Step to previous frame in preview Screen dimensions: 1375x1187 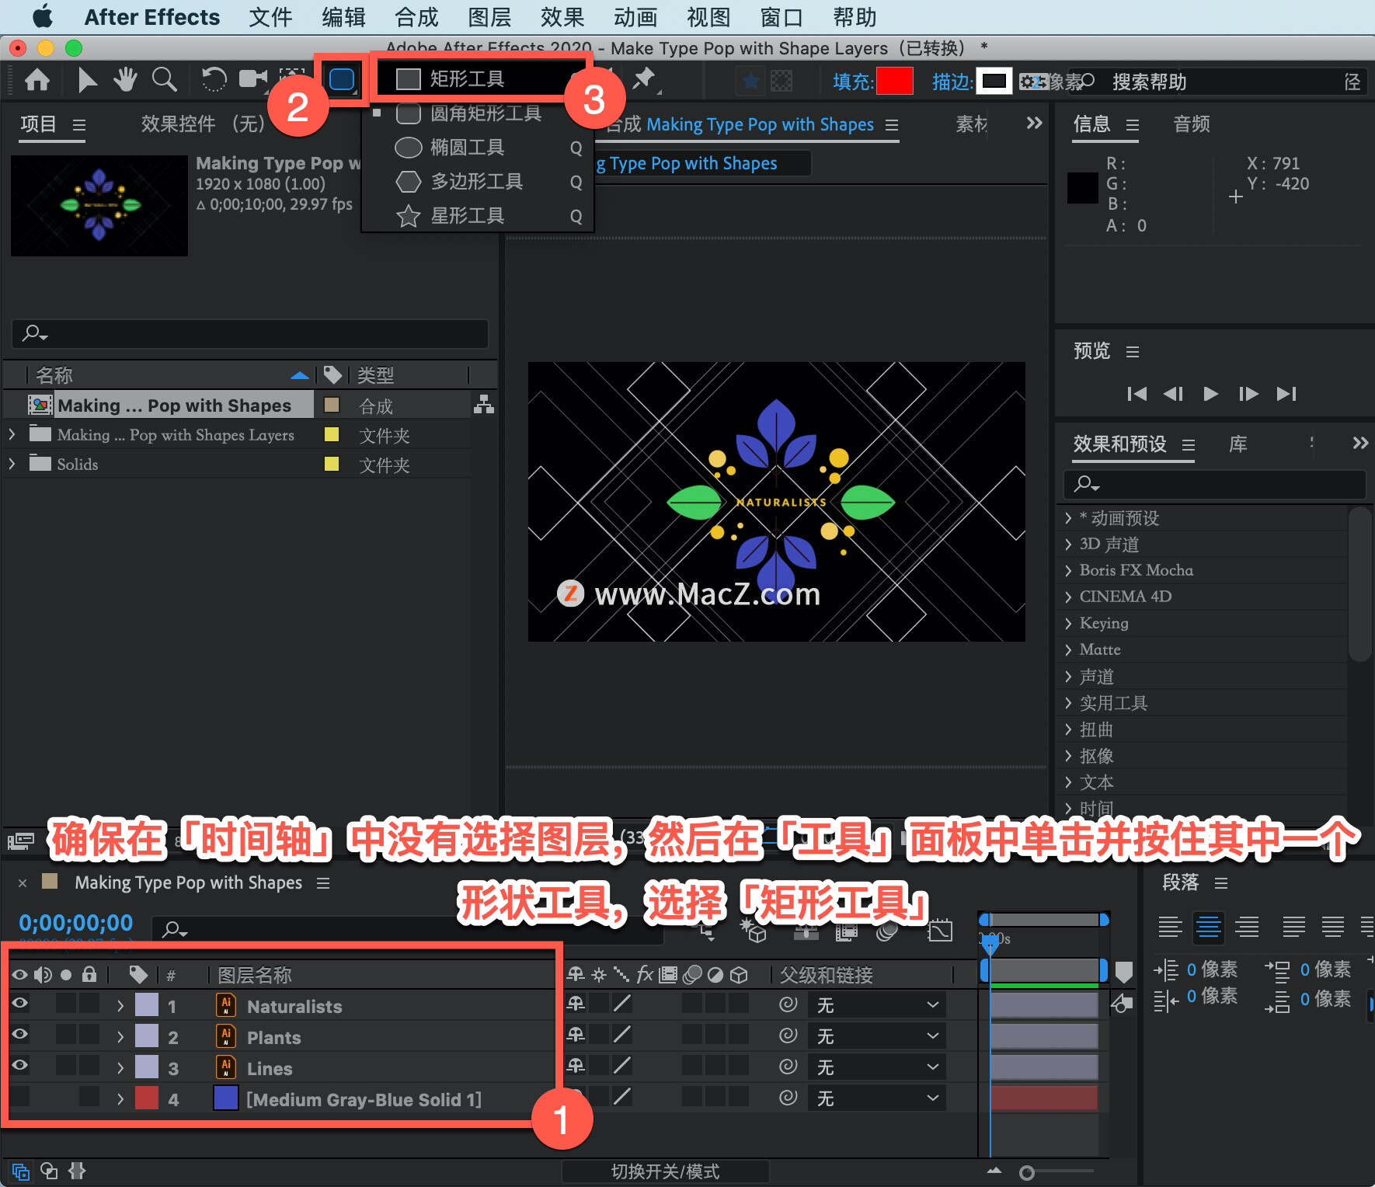[1173, 394]
